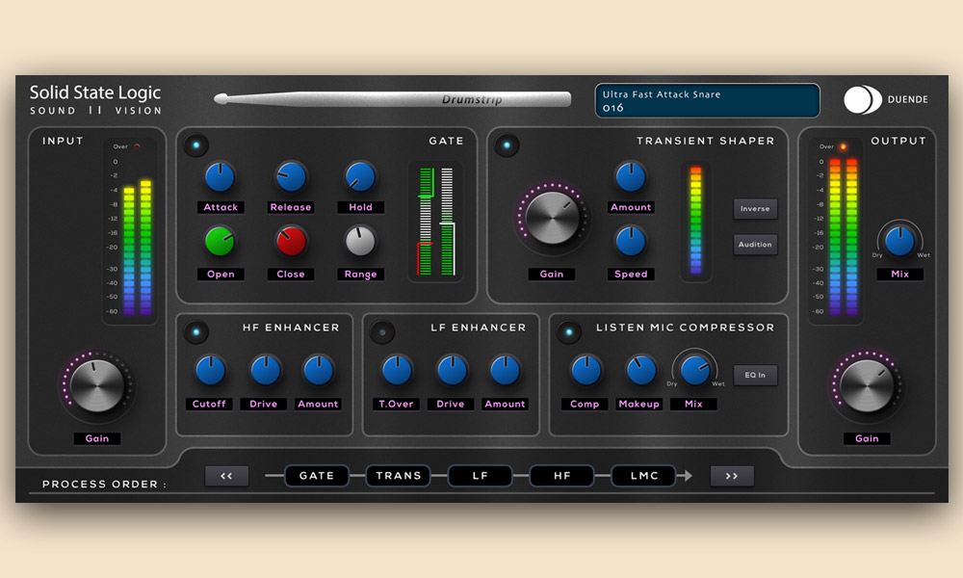963x578 pixels.
Task: Enable the LF Enhancer power button
Action: point(383,332)
